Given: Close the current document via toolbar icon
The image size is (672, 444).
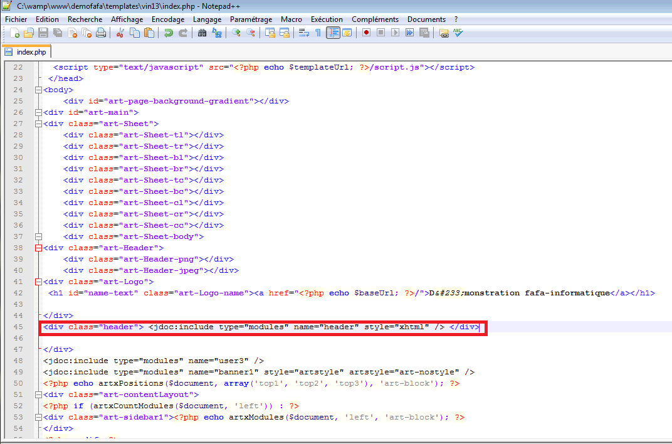Looking at the screenshot, I should point(73,33).
